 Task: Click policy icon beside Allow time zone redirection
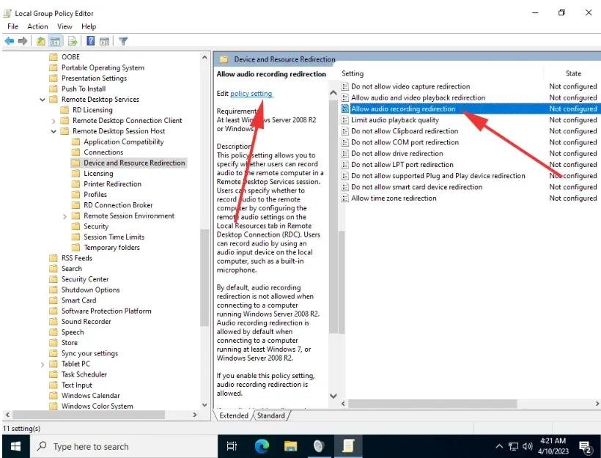coord(345,198)
